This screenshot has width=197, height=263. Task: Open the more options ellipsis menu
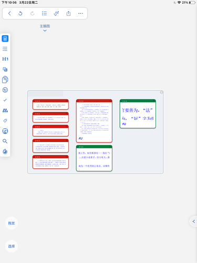[80, 13]
